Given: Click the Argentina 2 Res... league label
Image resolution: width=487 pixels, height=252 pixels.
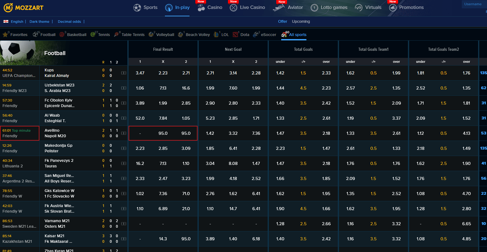Looking at the screenshot, I should coord(18,181).
